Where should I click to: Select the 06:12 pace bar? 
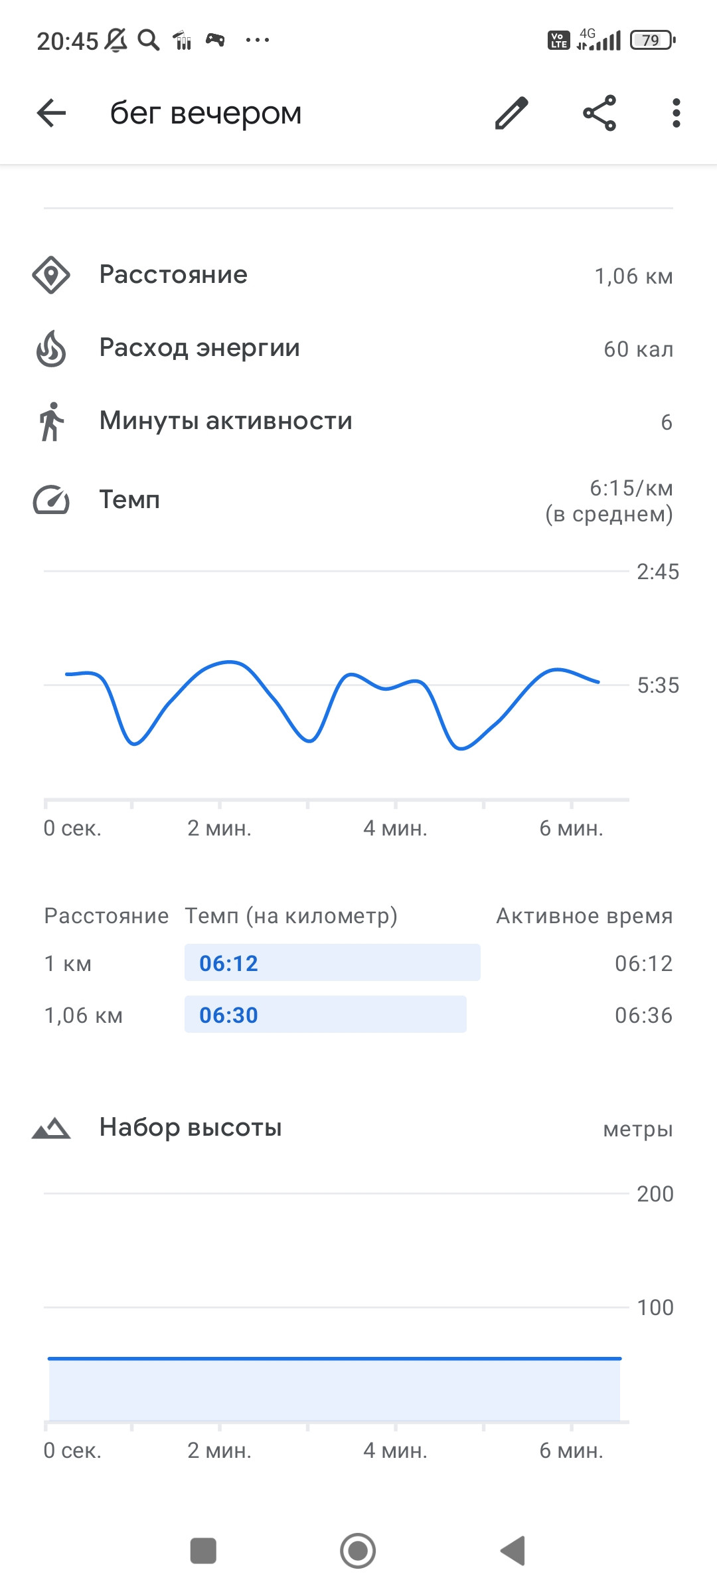(332, 962)
